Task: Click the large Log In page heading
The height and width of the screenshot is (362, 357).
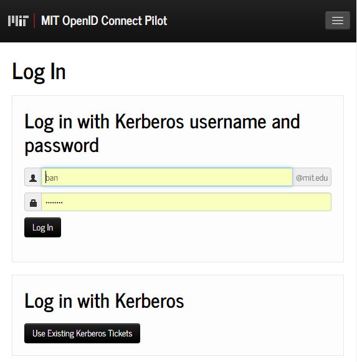Action: [39, 72]
